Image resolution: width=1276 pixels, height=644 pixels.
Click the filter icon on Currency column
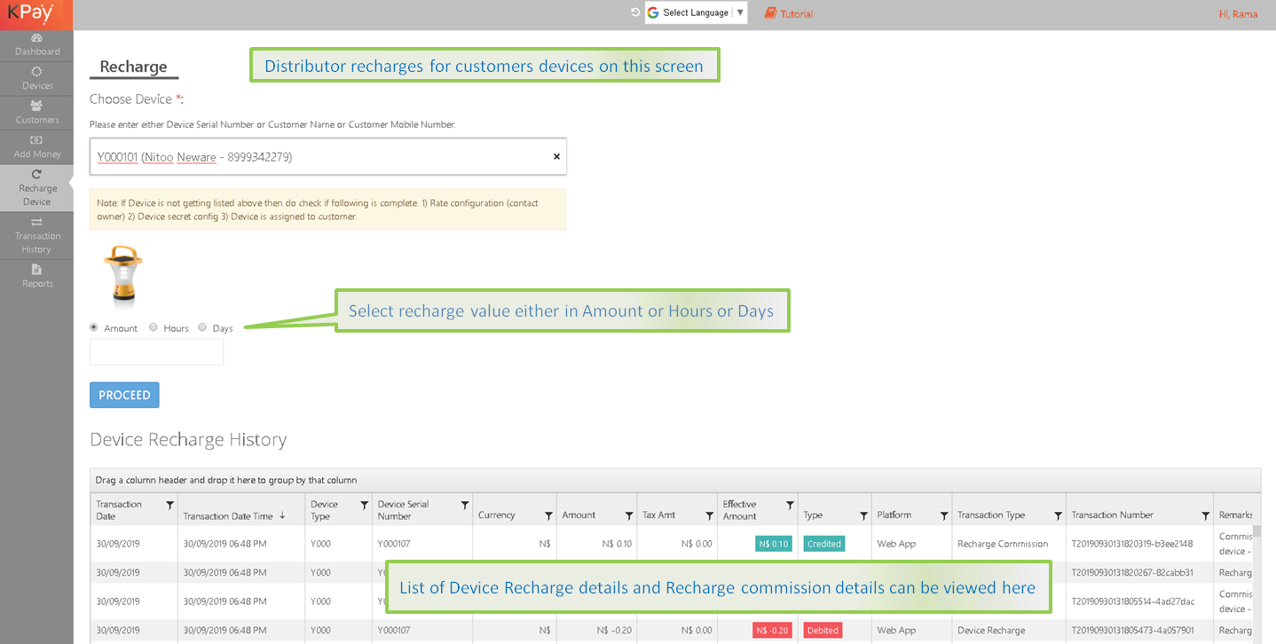(x=548, y=515)
